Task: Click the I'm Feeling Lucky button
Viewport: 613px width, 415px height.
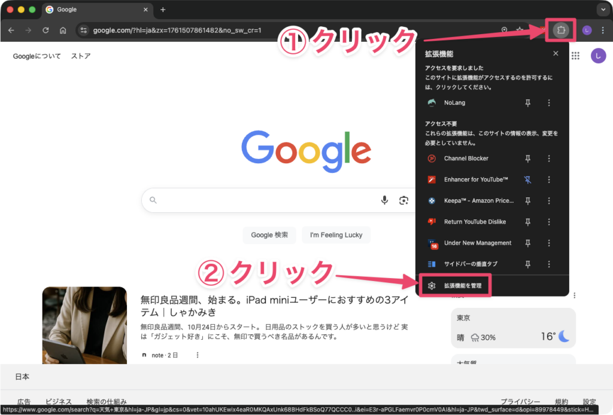Action: click(336, 235)
